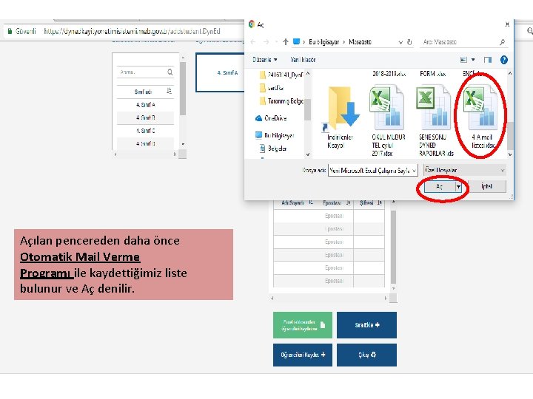Select the '4 A mail listesi.xlsx' Excel file
The image size is (533, 399).
pos(482,117)
